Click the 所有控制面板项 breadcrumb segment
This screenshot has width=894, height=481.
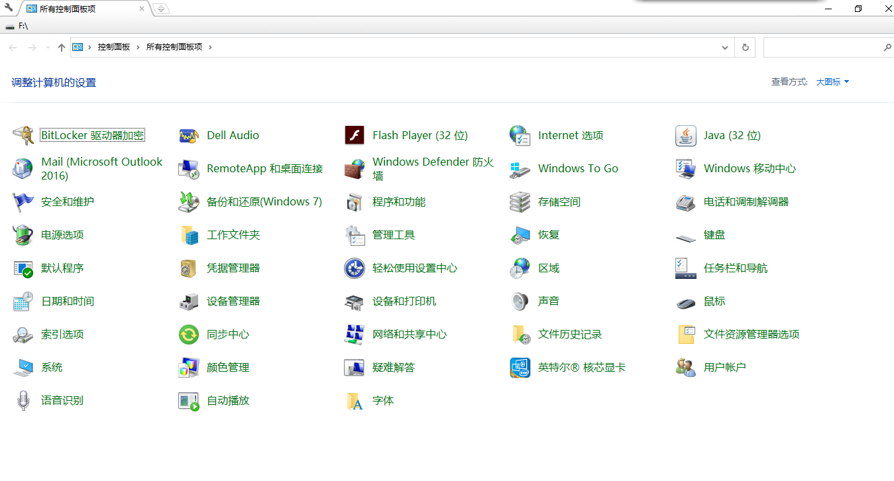[174, 47]
